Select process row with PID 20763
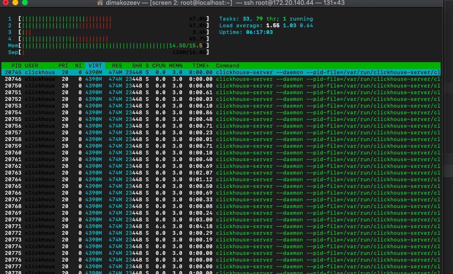Image resolution: width=453 pixels, height=274 pixels. point(221,173)
